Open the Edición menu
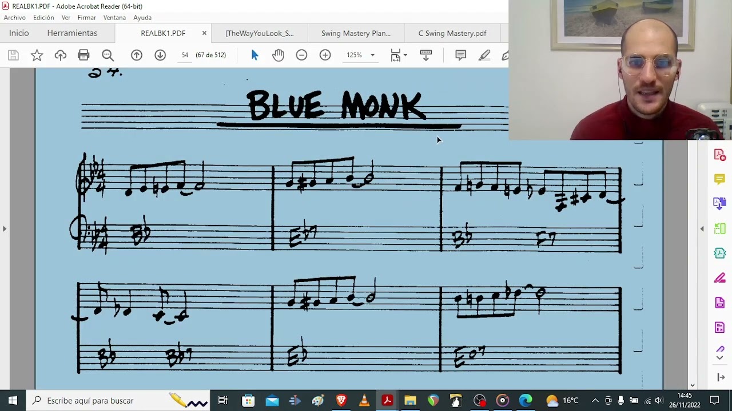732x411 pixels. pyautogui.click(x=43, y=18)
